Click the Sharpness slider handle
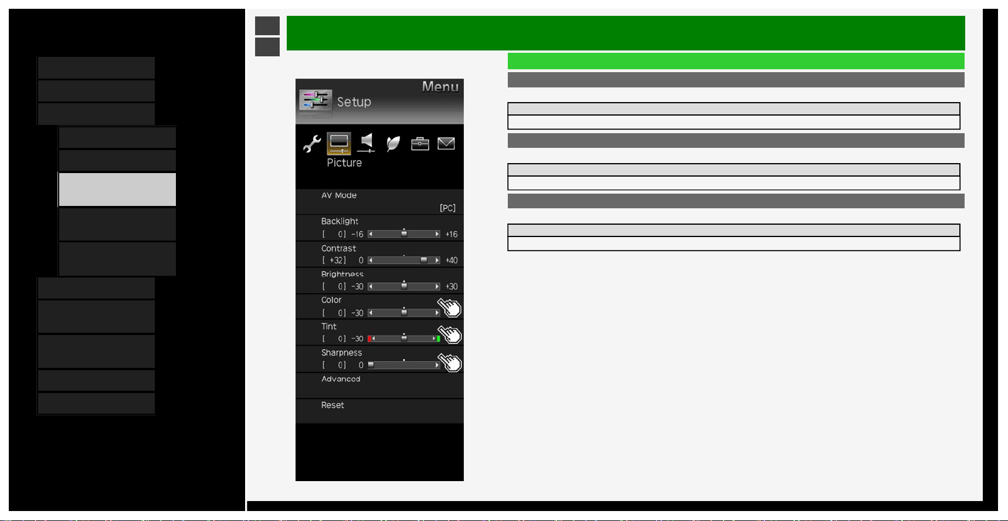 [x=371, y=365]
